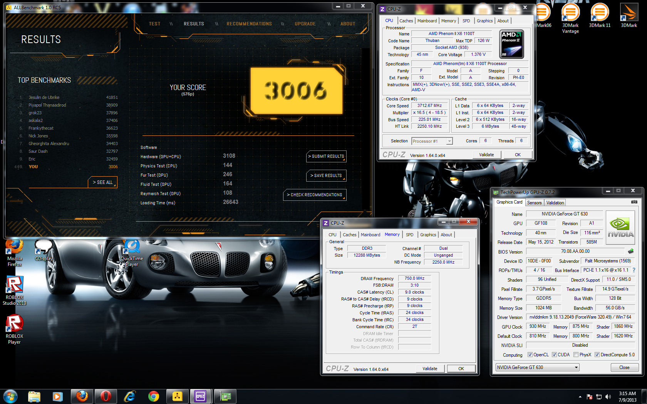Click the Bus Interface question mark in GPU-Z

pos(634,270)
